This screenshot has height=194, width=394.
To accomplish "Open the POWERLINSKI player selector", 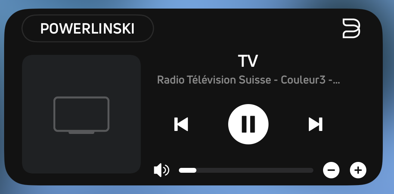I will [x=88, y=28].
